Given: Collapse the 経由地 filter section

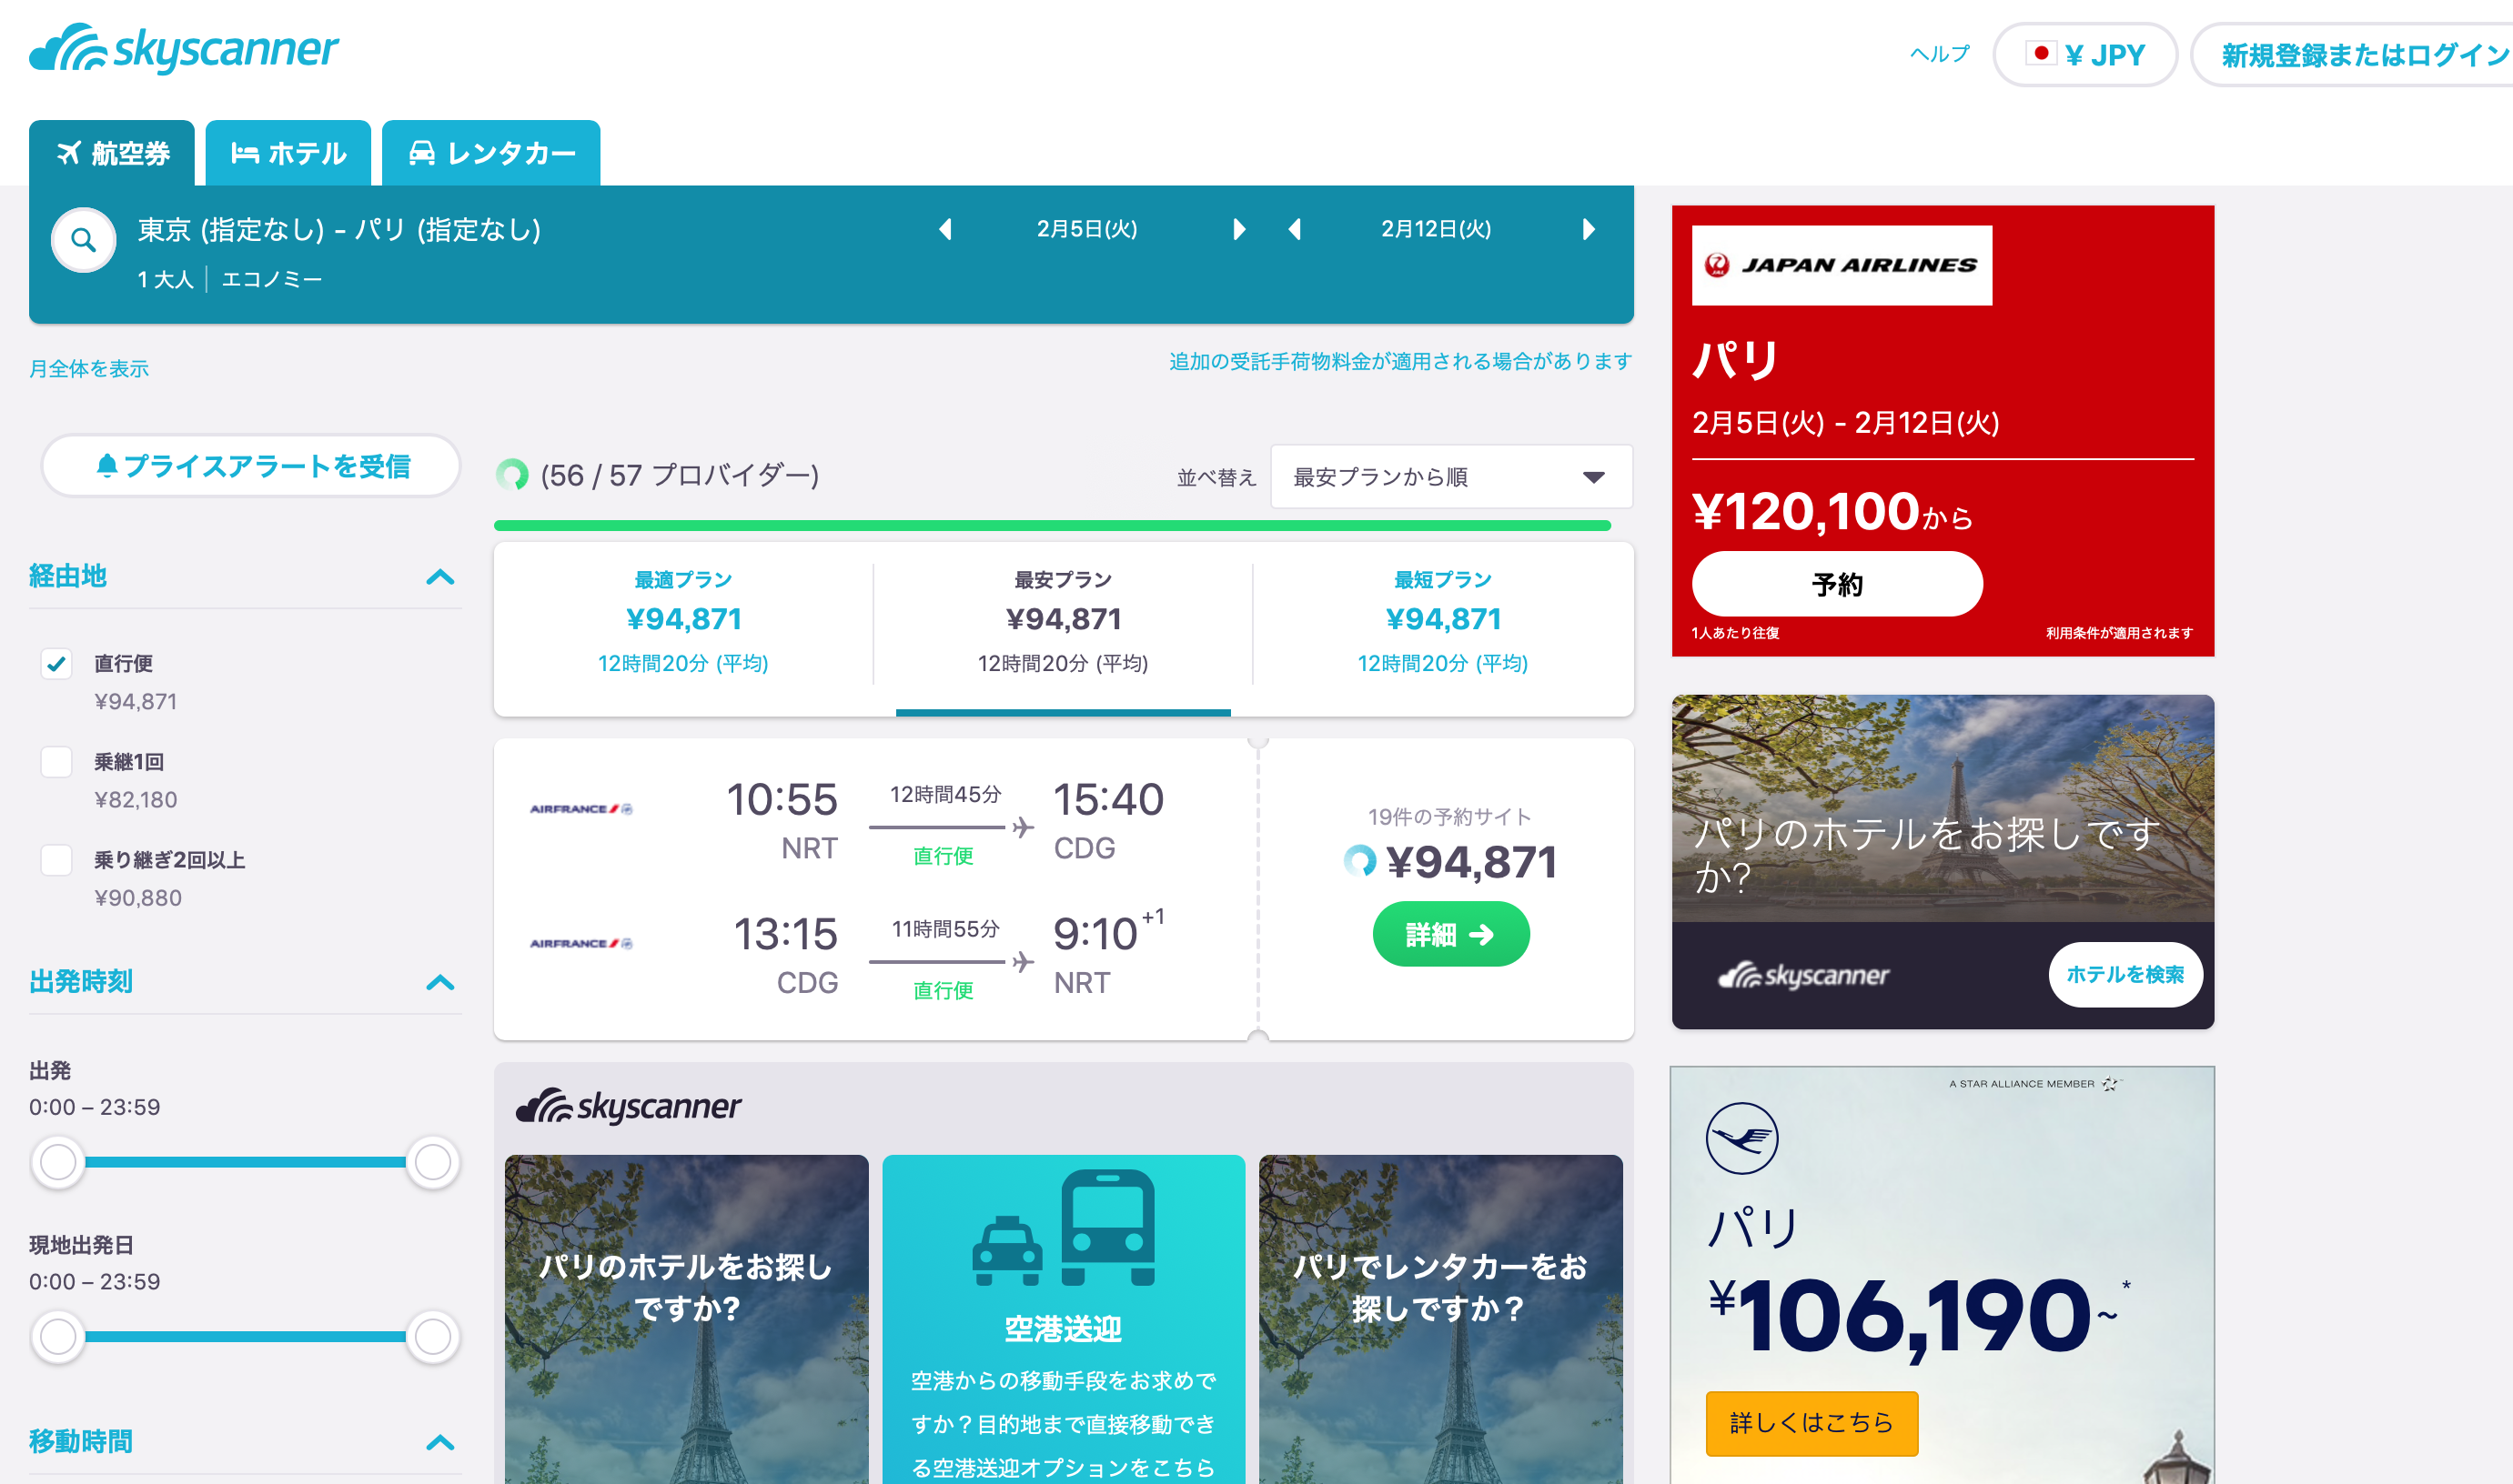Looking at the screenshot, I should coord(440,577).
